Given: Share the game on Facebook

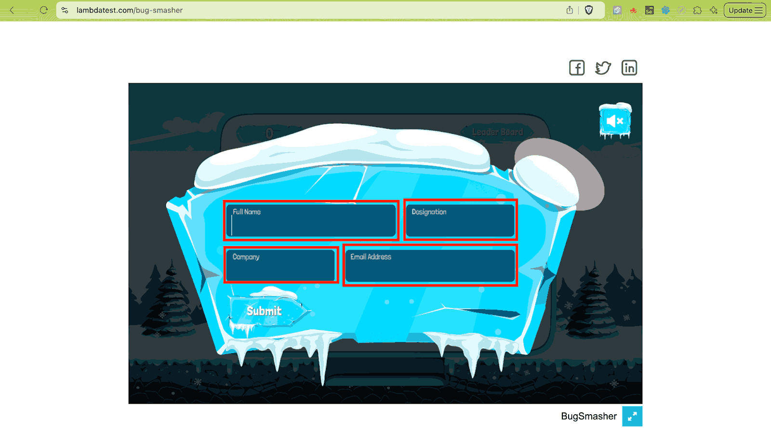Looking at the screenshot, I should (x=577, y=68).
